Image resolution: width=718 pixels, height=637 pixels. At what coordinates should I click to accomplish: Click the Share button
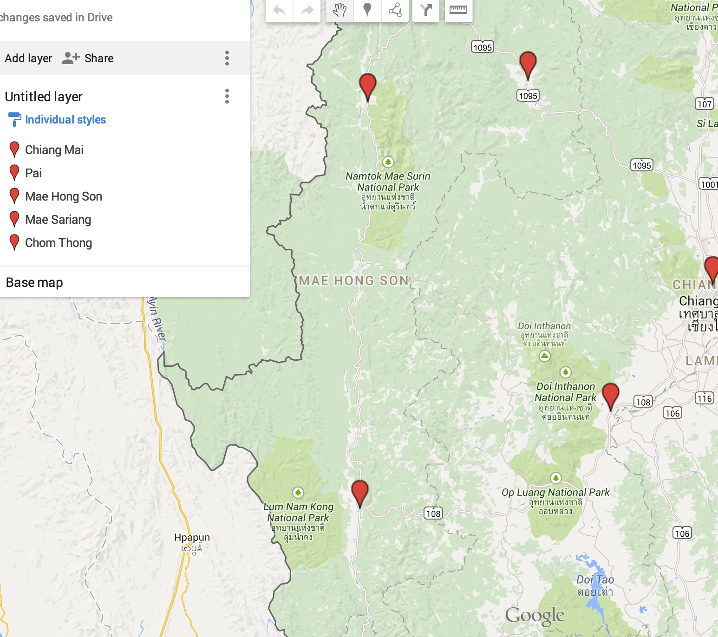88,58
